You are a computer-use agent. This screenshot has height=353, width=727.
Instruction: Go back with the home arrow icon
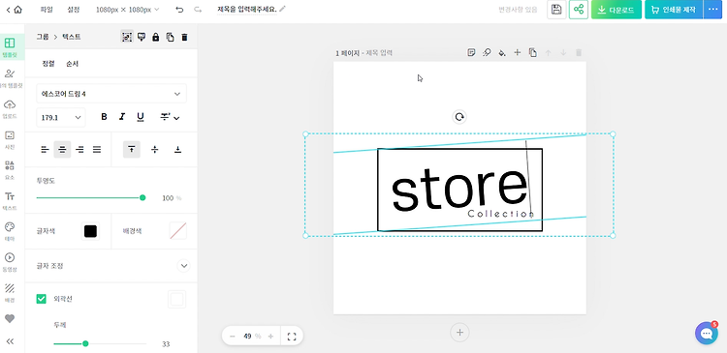tap(14, 10)
